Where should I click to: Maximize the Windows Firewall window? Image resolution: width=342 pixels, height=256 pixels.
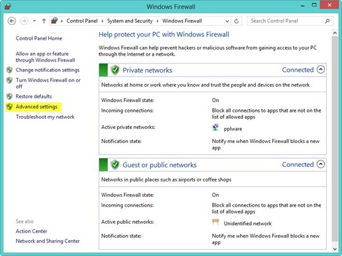pos(314,5)
